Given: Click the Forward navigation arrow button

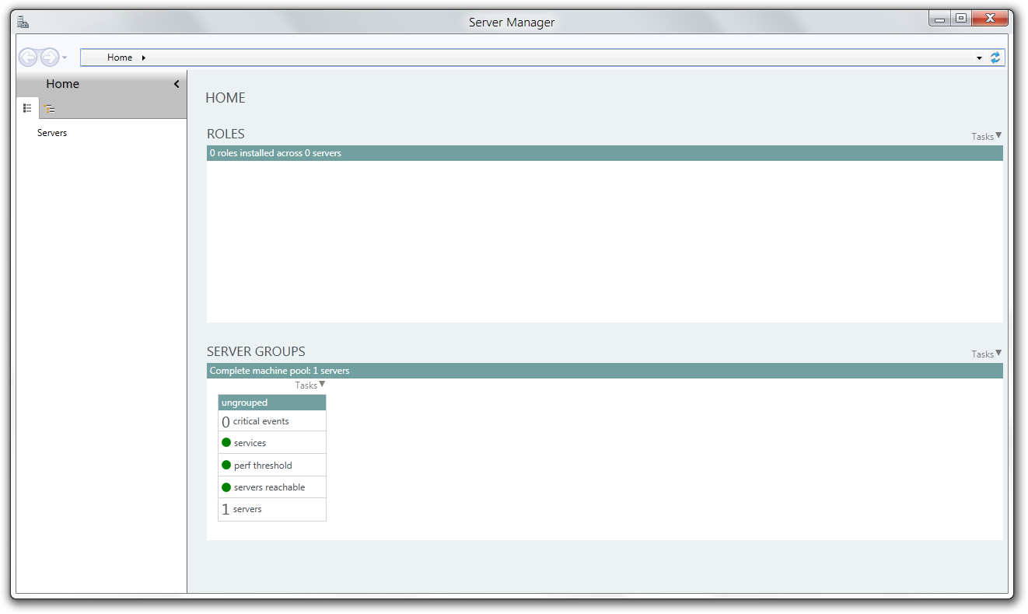Looking at the screenshot, I should (50, 57).
